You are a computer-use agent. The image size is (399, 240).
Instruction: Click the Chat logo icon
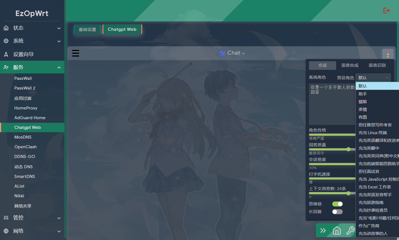click(222, 53)
